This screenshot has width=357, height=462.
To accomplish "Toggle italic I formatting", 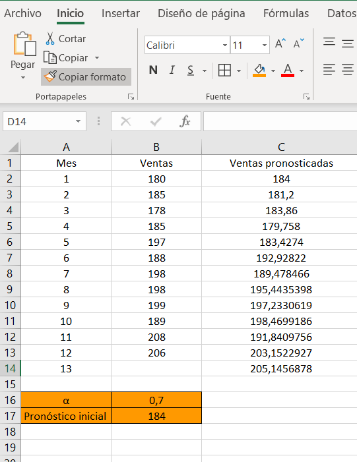I will click(172, 70).
